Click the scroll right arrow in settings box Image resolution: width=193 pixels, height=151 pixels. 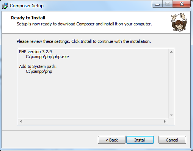click(165, 121)
